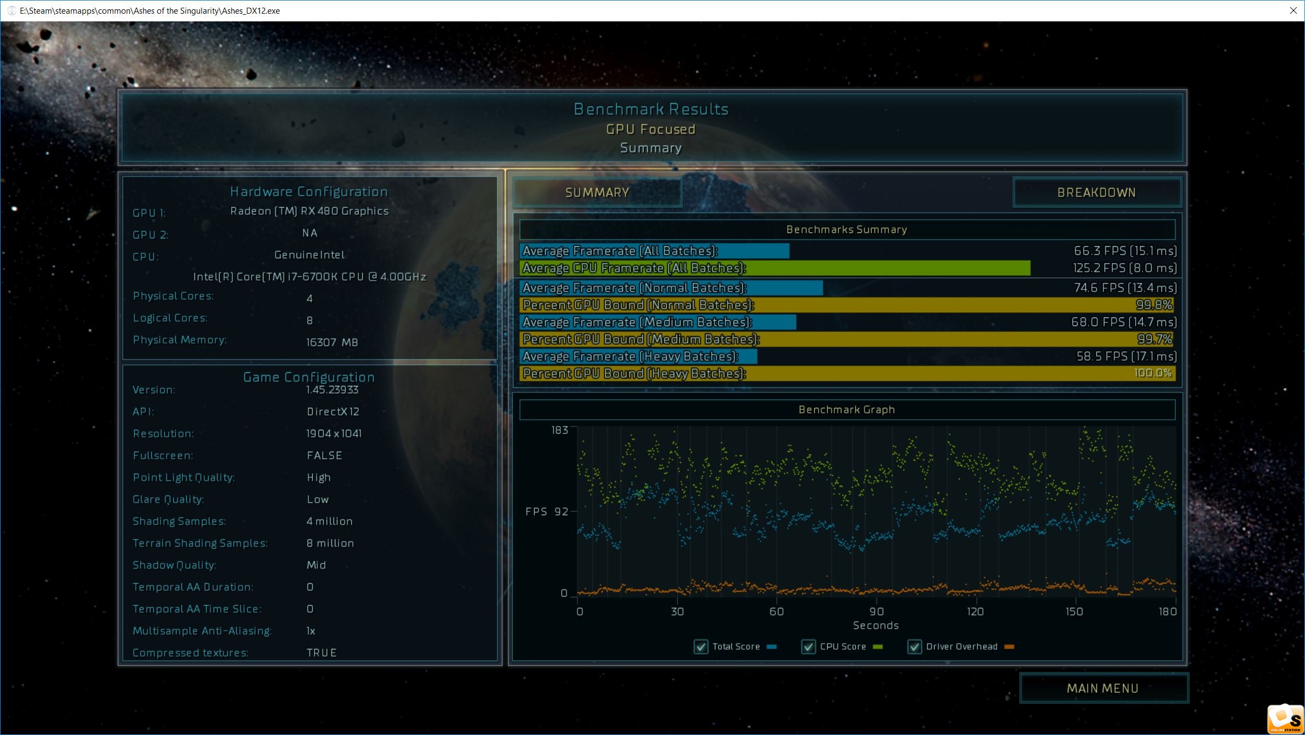
Task: Close the Ashes_DX12.exe window
Action: [x=1293, y=10]
